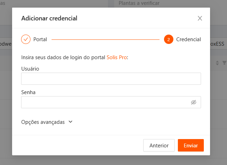Click the Usuário field label
Screen dimensions: 227x165
(x=30, y=69)
